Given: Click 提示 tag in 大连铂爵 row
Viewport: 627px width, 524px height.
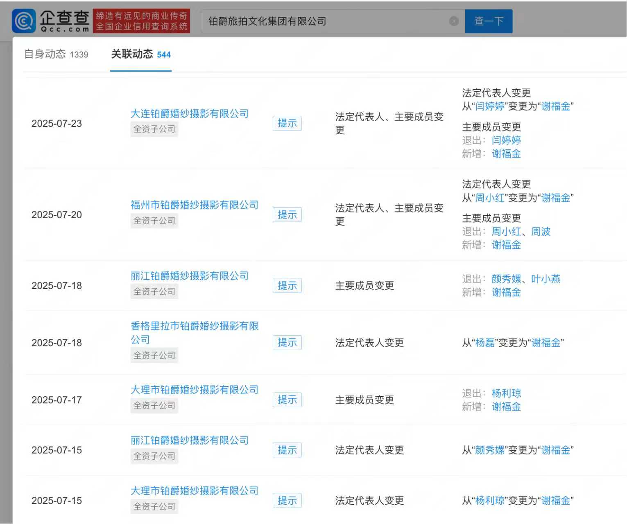Looking at the screenshot, I should 287,123.
